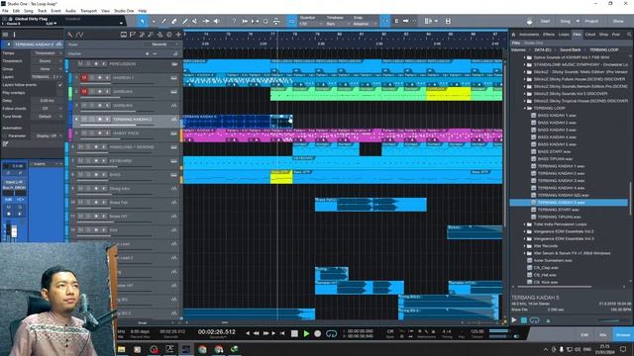This screenshot has width=634, height=356.
Task: Click the Project page button
Action: tap(591, 21)
